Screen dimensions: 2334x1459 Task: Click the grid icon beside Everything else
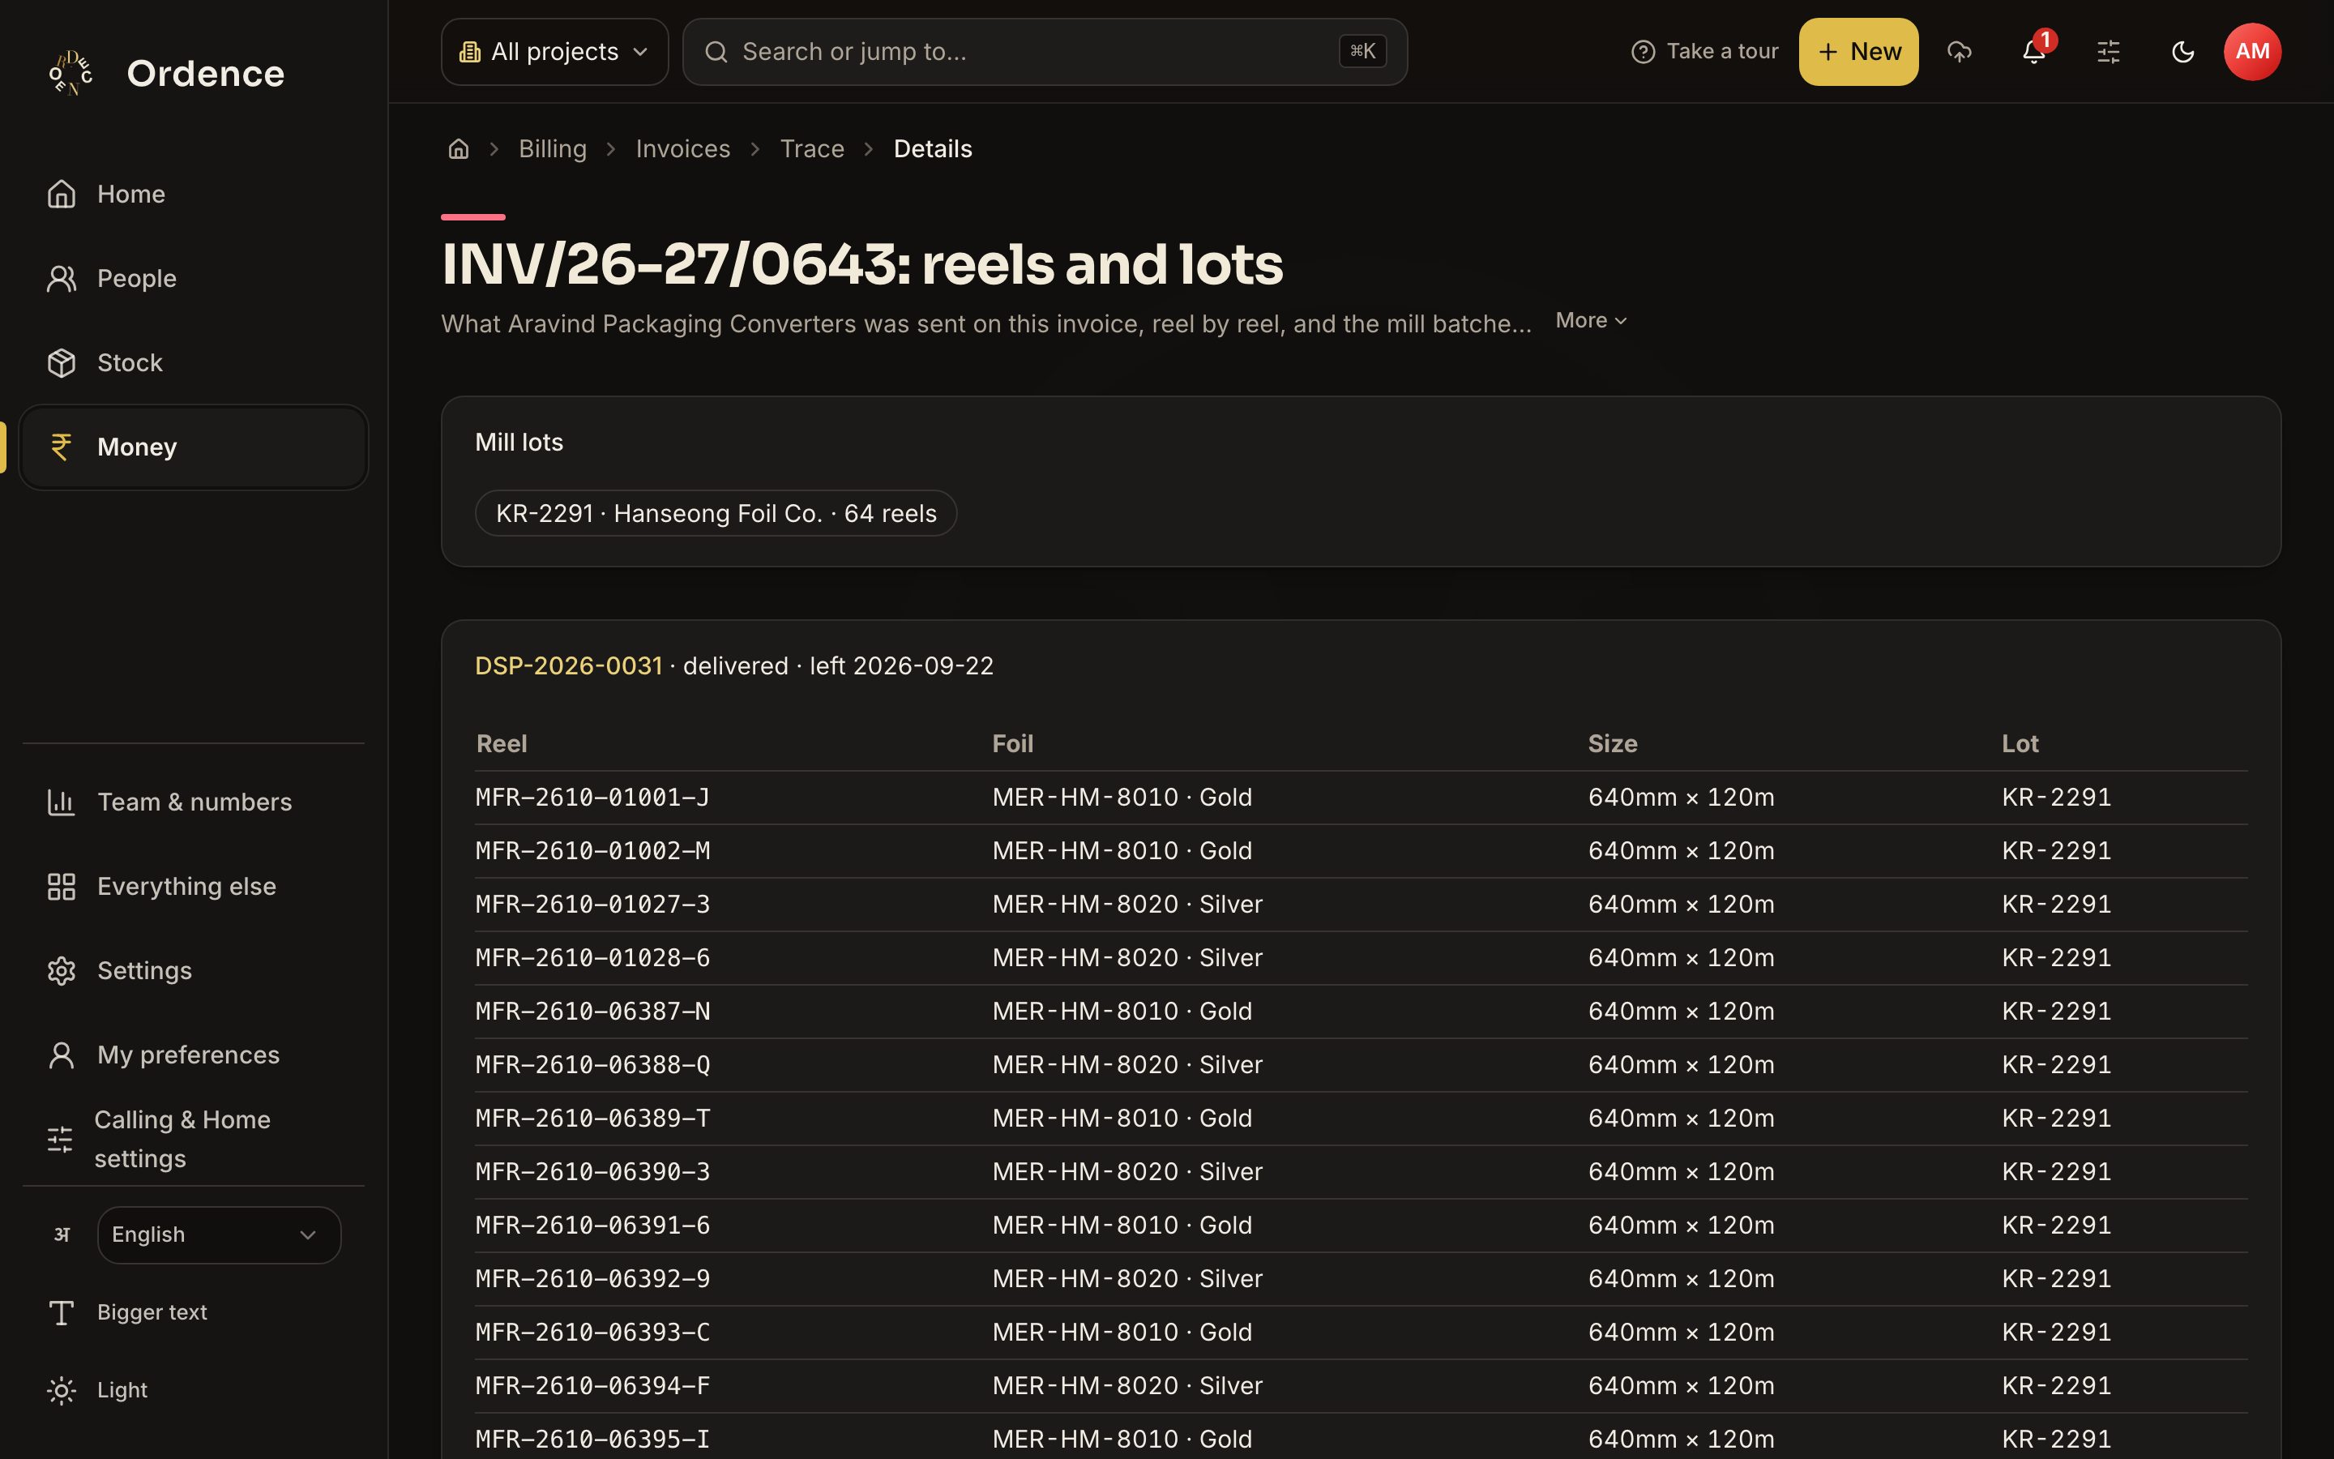(62, 886)
